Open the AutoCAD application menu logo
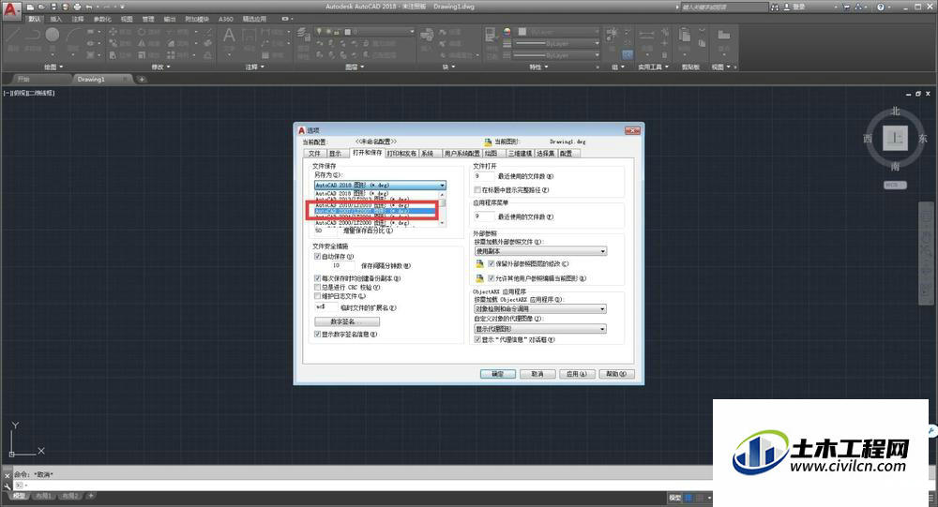Image resolution: width=938 pixels, height=507 pixels. point(10,10)
